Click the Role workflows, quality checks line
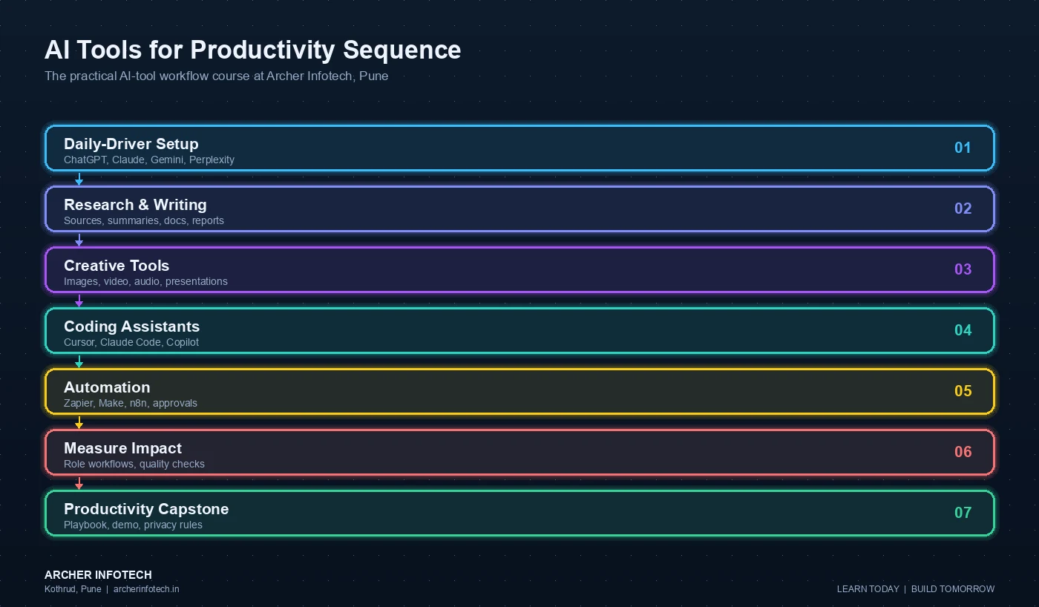 click(x=134, y=464)
